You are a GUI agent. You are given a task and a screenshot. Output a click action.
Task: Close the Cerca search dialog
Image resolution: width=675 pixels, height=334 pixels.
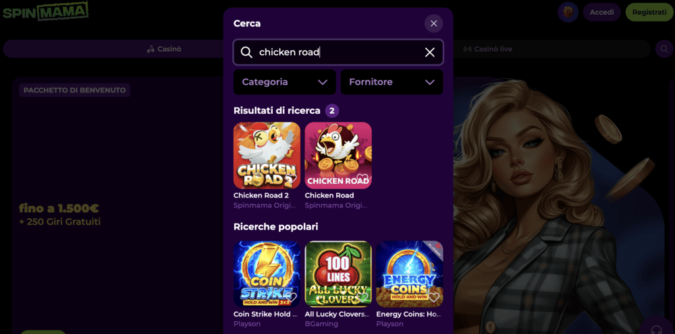pyautogui.click(x=433, y=24)
